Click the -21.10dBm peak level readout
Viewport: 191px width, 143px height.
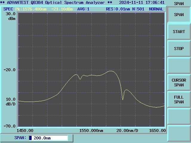coord(62,9)
